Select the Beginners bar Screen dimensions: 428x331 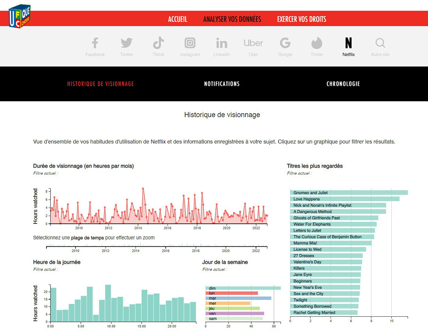pos(325,281)
